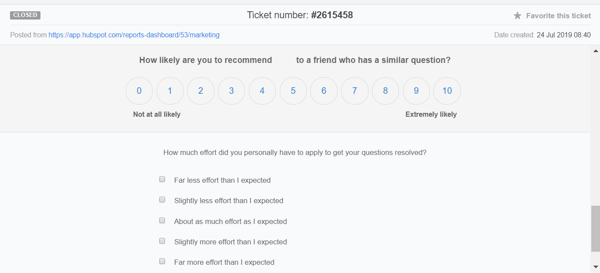Select rating 1 on the likelihood scale
This screenshot has height=273, width=600.
(170, 91)
